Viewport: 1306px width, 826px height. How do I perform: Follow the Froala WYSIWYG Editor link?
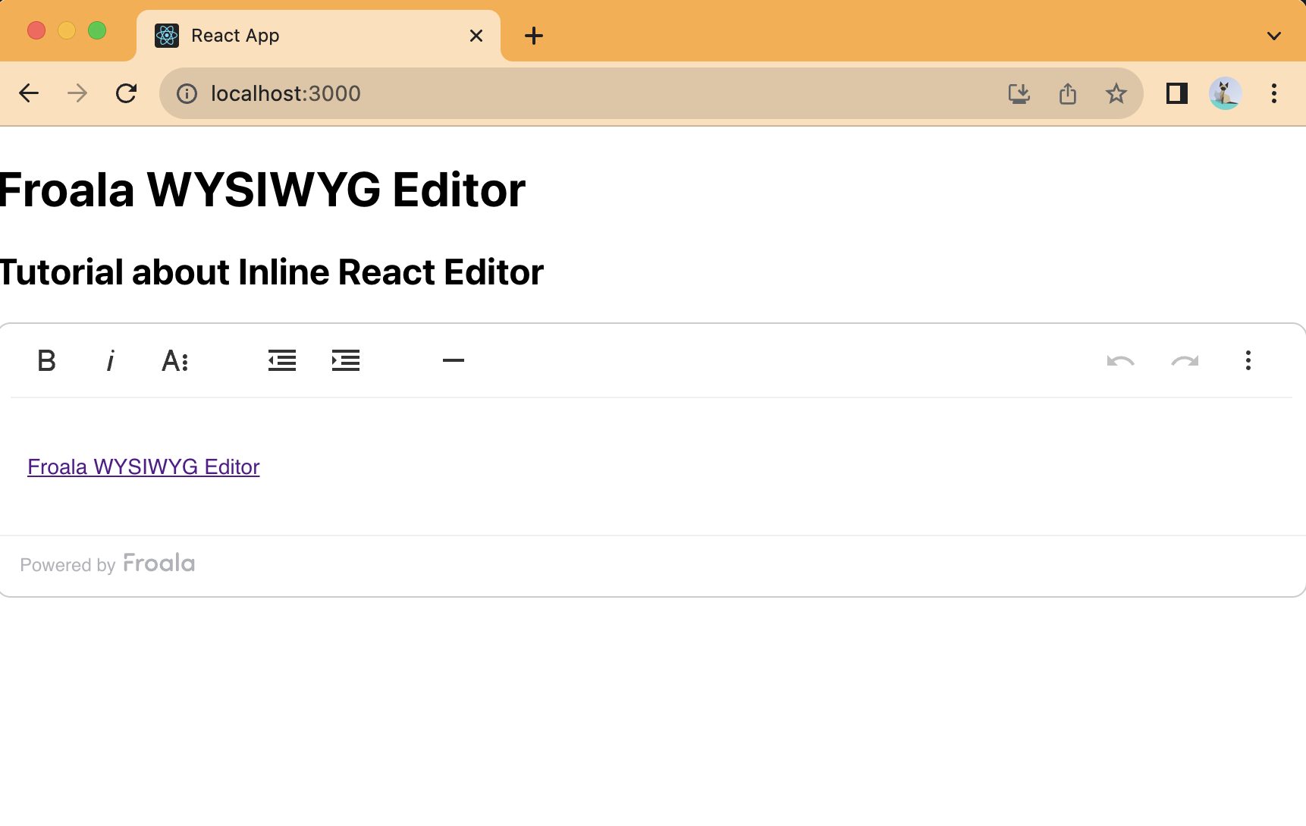(x=143, y=466)
